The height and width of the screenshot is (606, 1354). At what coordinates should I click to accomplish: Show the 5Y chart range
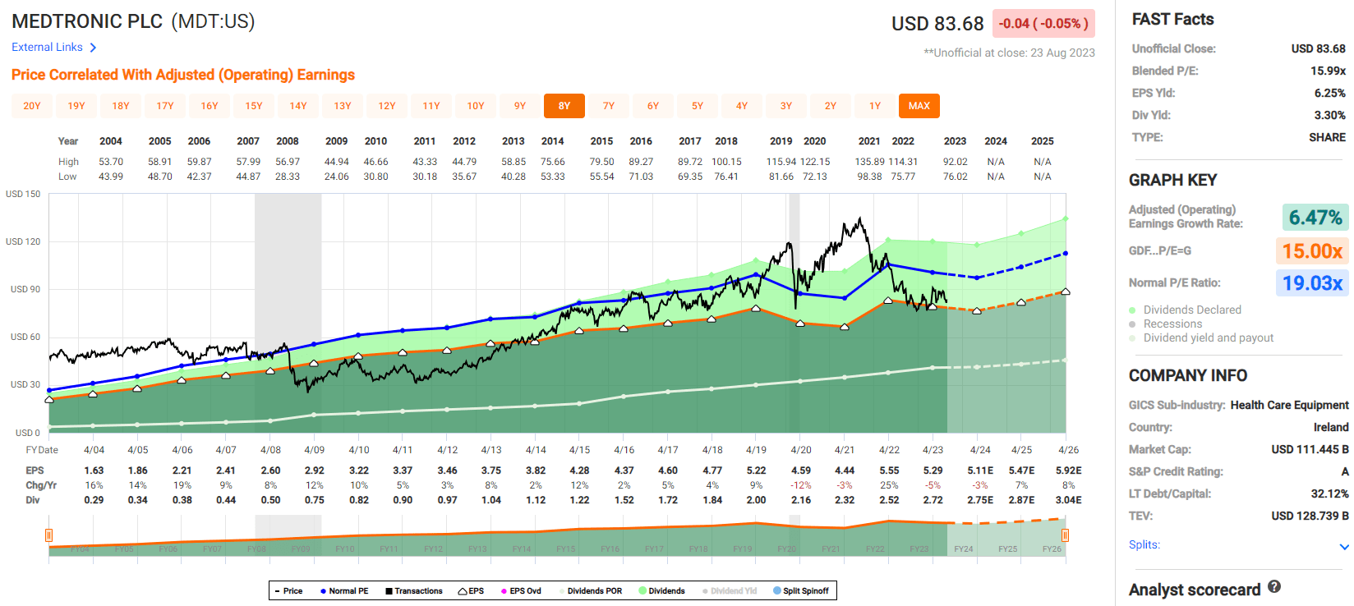[698, 106]
